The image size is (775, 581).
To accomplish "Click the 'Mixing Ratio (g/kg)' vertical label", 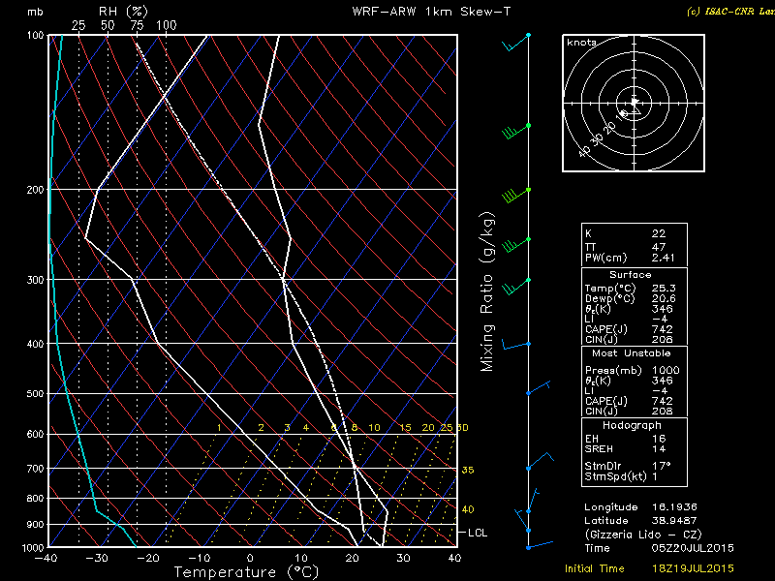I will (x=487, y=291).
